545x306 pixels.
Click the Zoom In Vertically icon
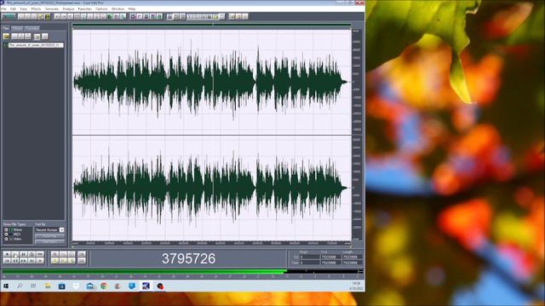[x=82, y=254]
